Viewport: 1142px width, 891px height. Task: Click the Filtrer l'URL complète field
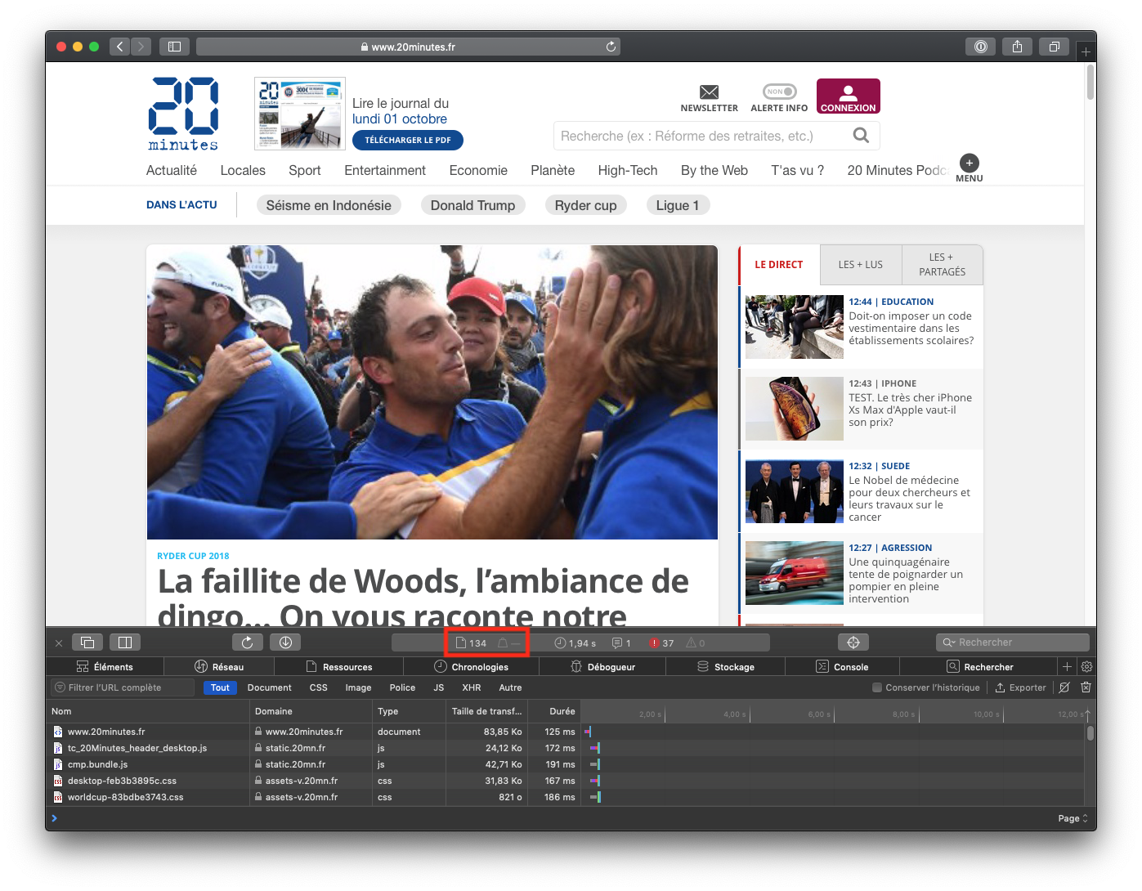[123, 687]
